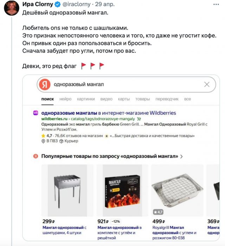The height and width of the screenshot is (246, 225).
Task: Switch to the картинки tab
Action: pyautogui.click(x=86, y=99)
